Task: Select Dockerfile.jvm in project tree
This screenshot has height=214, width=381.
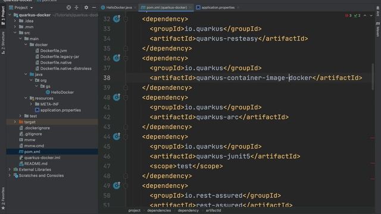Action: [x=54, y=51]
